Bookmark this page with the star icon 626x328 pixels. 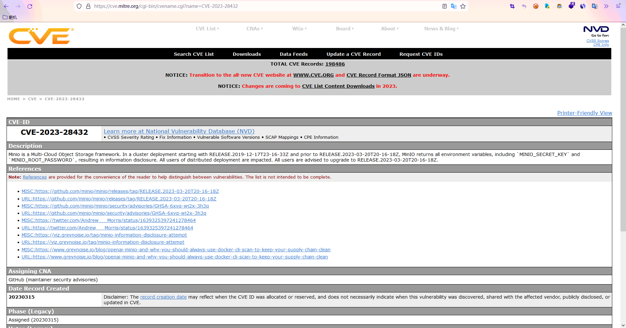click(463, 6)
